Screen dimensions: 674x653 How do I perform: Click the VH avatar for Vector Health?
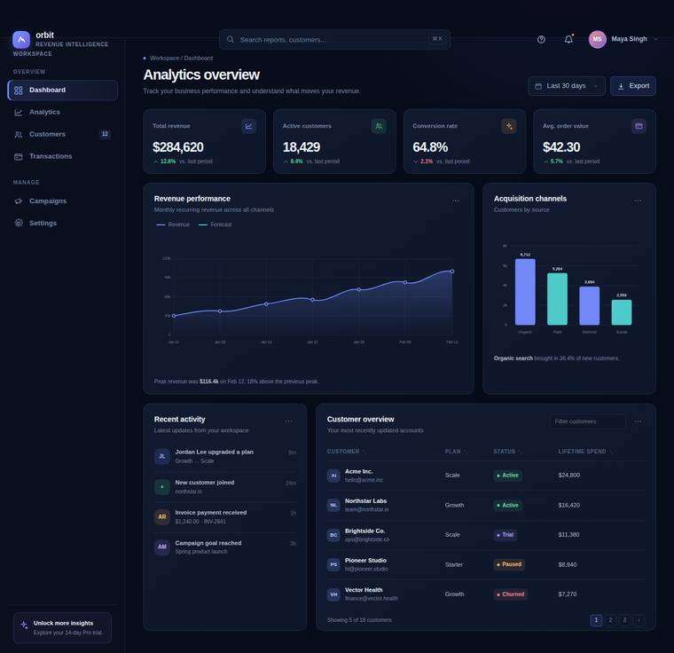click(x=333, y=594)
